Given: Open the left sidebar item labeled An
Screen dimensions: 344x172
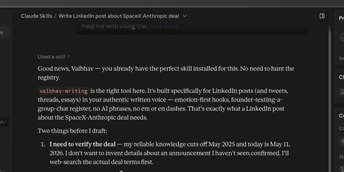Looking at the screenshot, I should pyautogui.click(x=3, y=122).
